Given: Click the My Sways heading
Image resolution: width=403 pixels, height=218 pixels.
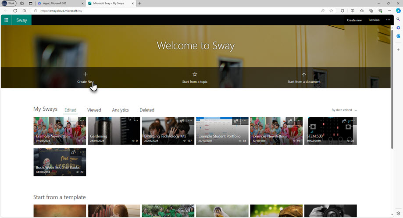Looking at the screenshot, I should click(45, 109).
